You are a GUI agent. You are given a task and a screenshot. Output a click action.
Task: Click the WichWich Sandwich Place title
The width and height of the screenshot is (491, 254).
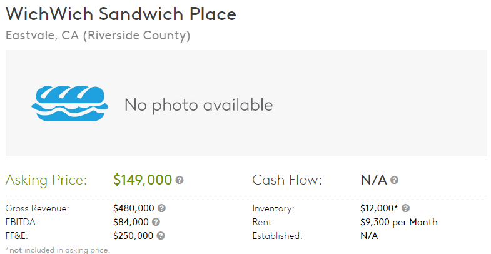pos(121,14)
